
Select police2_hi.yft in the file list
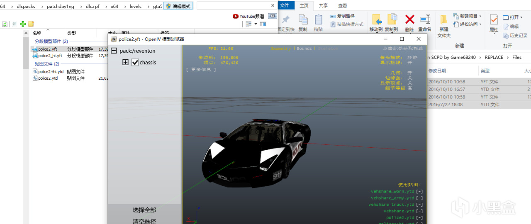(x=50, y=56)
